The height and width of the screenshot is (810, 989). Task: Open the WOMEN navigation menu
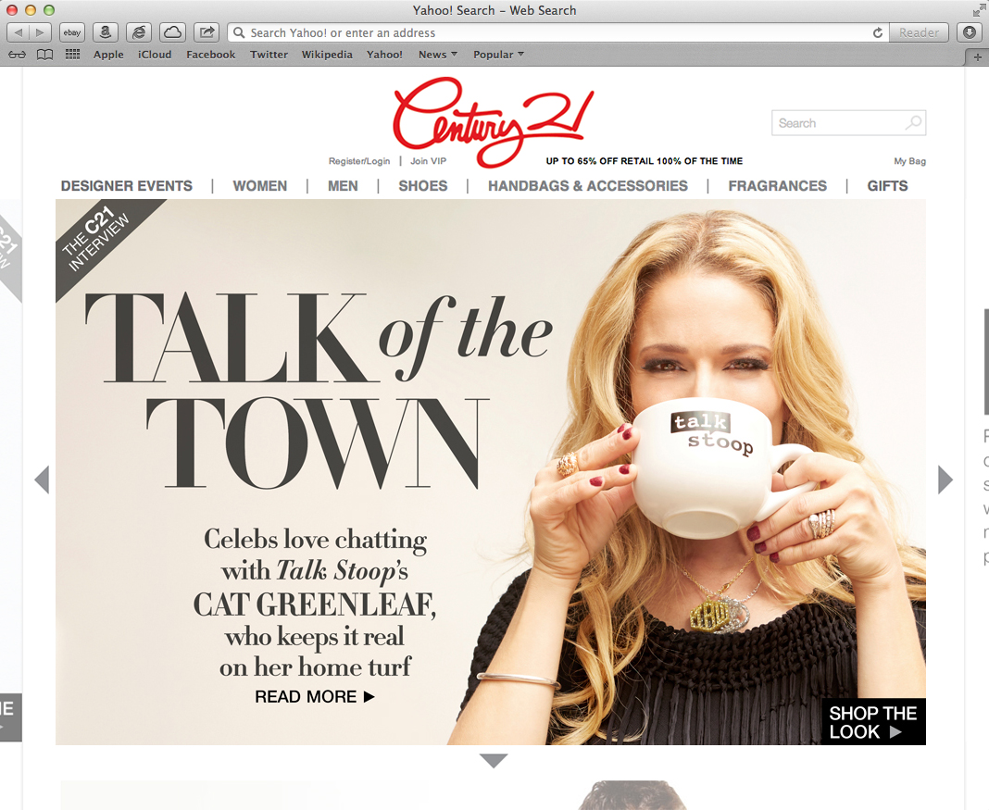[260, 186]
